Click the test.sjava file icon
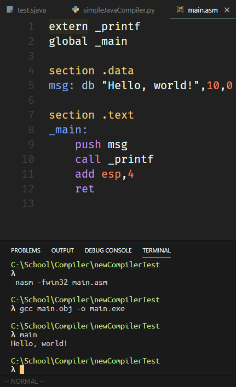The width and height of the screenshot is (236, 387). pos(10,10)
